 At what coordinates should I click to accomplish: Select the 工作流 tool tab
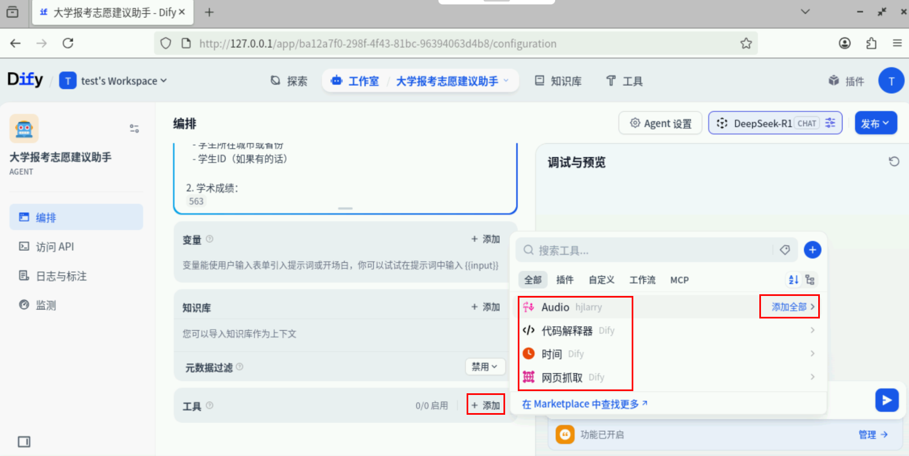(x=642, y=280)
